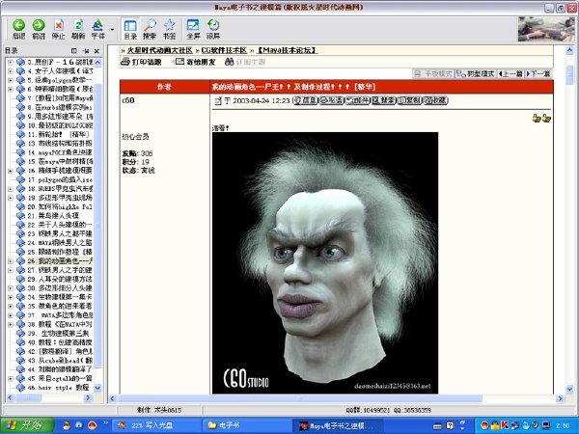Click author name c60

click(x=128, y=100)
